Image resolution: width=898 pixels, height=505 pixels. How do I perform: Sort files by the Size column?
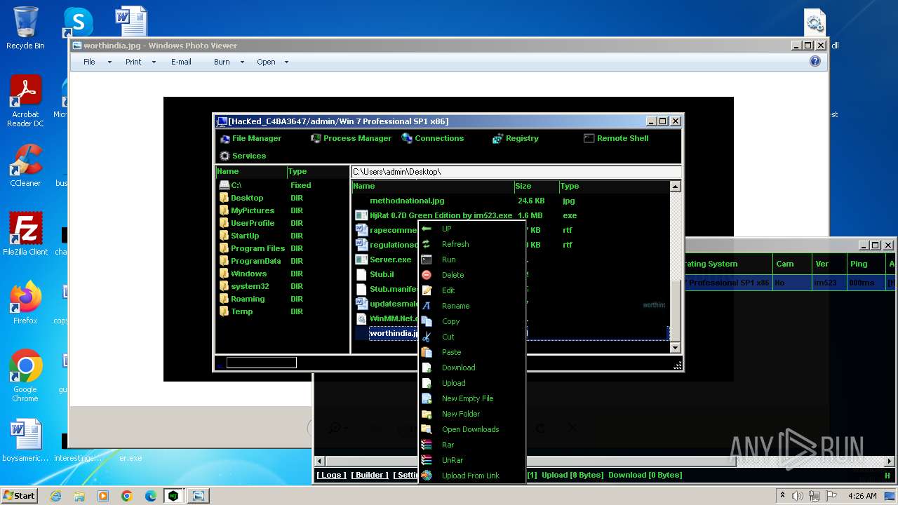536,186
